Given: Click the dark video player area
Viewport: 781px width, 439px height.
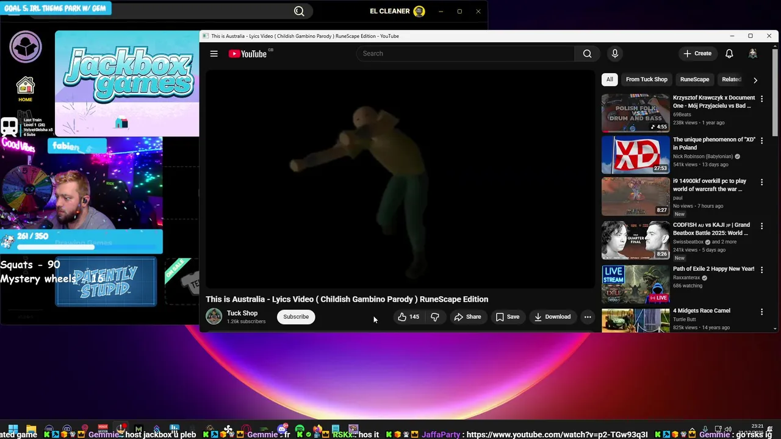Looking at the screenshot, I should pos(400,179).
